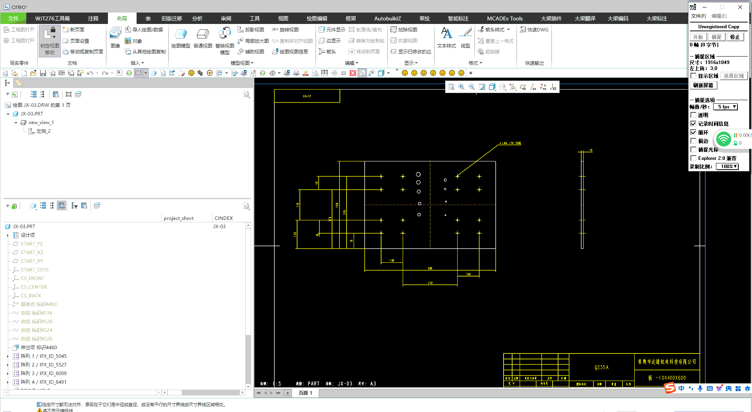
Task: Click zoom in icon in graphics toolbar
Action: click(x=462, y=87)
